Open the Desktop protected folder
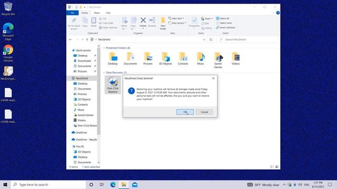 coord(113,59)
